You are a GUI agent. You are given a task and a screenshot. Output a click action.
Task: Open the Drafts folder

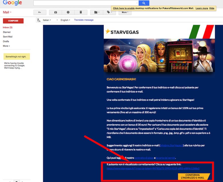click(6, 41)
